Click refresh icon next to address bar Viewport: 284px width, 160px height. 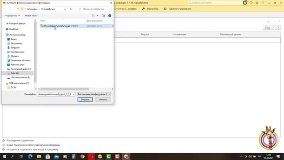pos(71,9)
